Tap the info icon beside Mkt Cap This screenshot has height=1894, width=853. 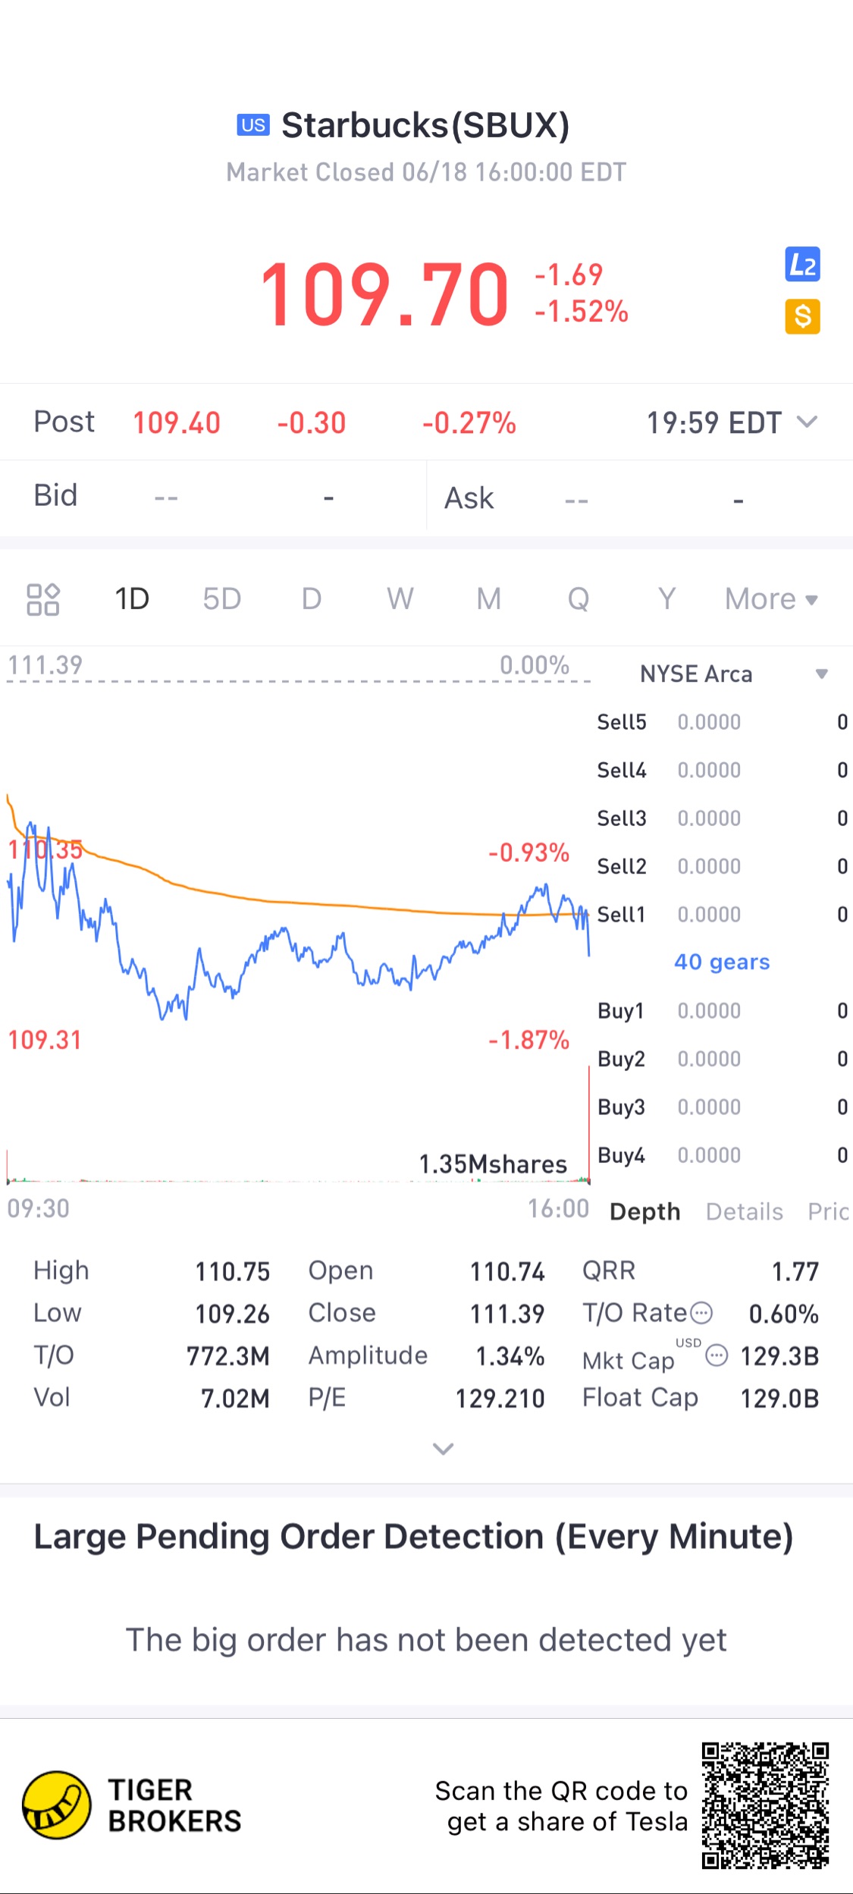tap(717, 1355)
